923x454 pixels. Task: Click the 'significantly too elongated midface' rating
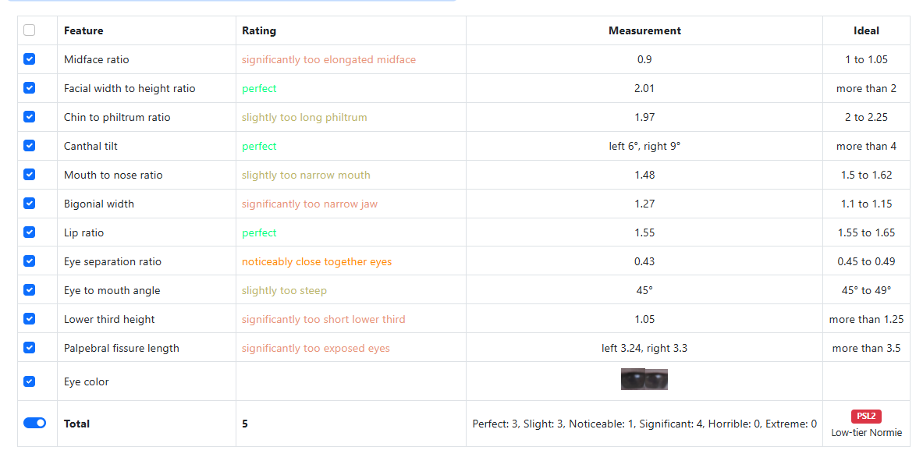click(x=328, y=59)
